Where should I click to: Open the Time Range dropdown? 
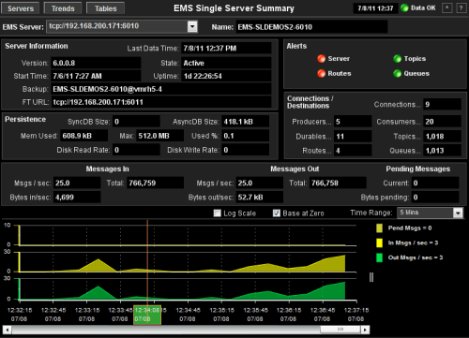430,213
